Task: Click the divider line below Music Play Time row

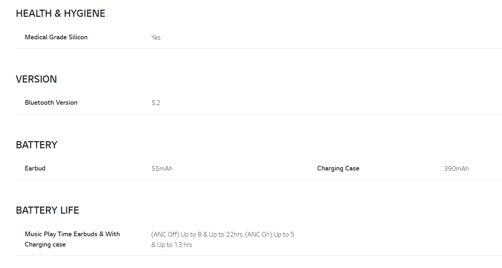Action: [258, 256]
